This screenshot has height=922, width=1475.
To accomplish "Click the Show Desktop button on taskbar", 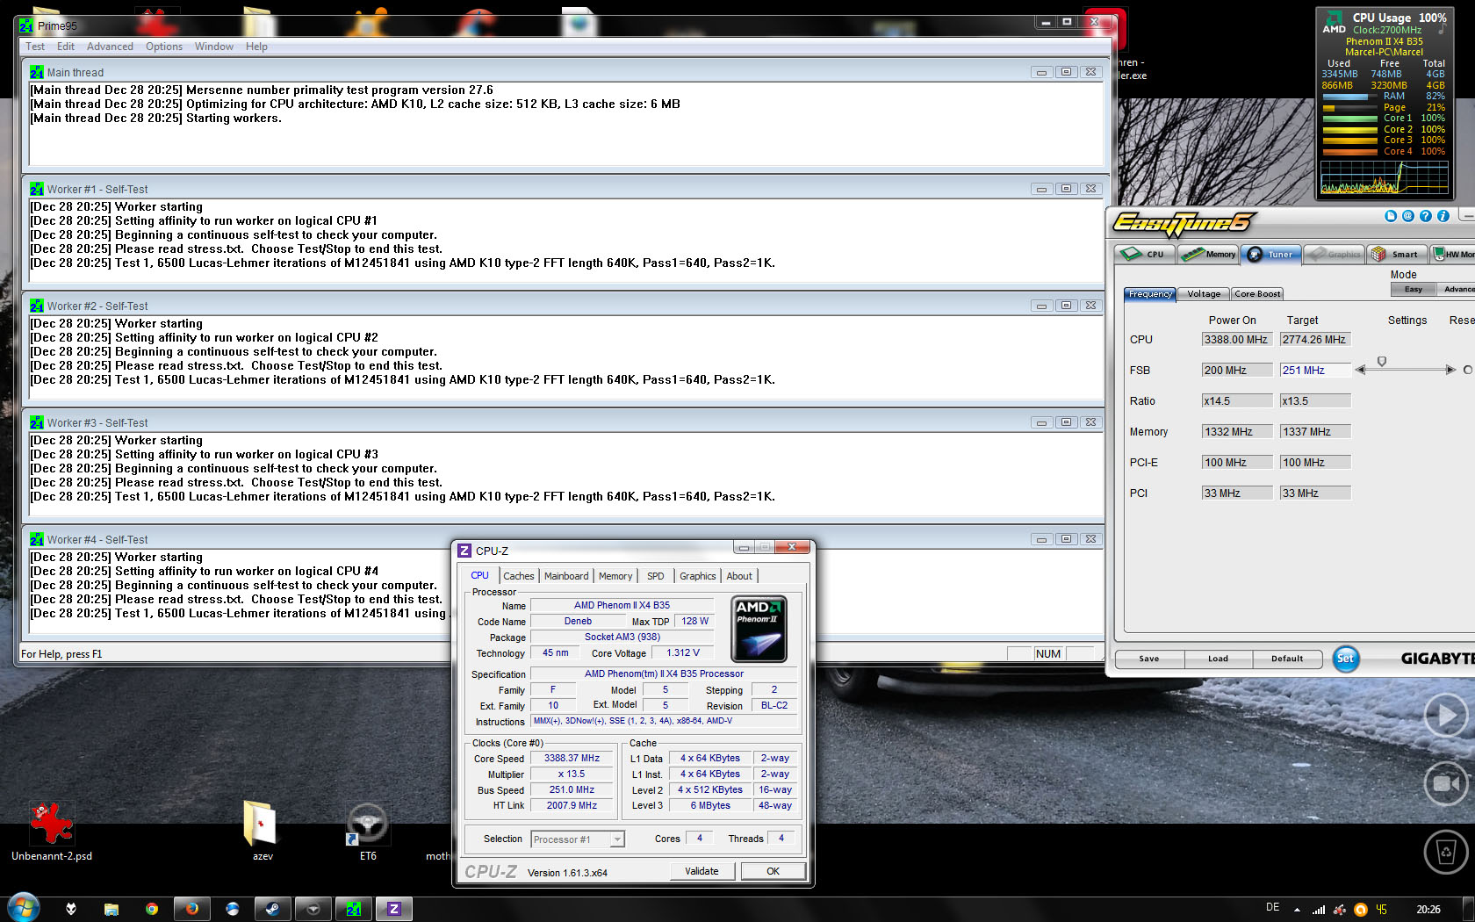I will [1469, 909].
